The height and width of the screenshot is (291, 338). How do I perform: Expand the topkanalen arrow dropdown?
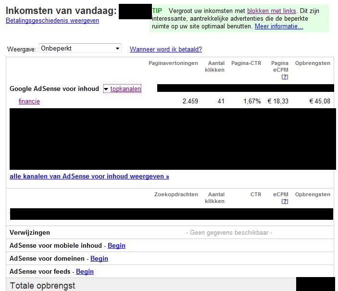point(106,89)
